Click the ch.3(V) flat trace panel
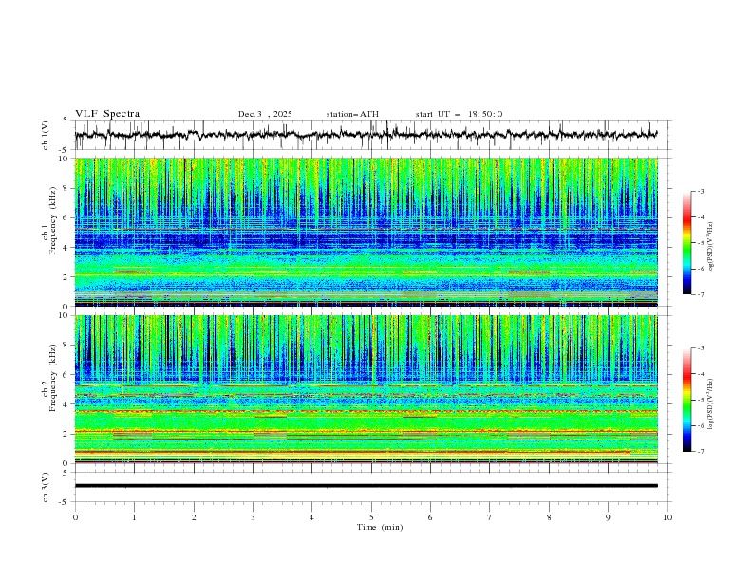The height and width of the screenshot is (581, 752). pos(372,487)
